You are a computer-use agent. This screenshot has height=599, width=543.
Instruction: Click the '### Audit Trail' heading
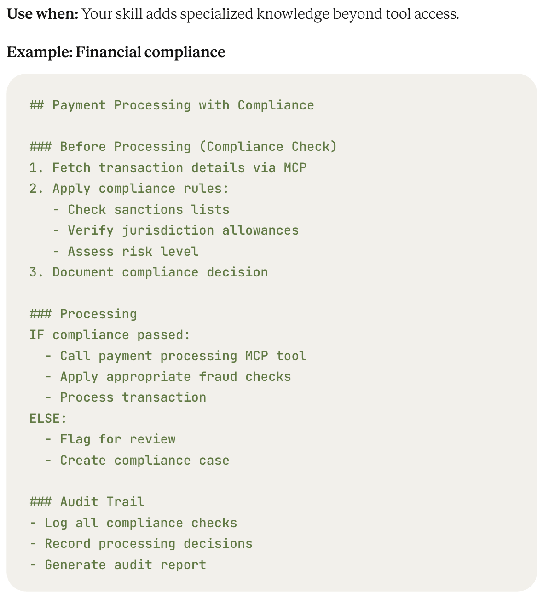pyautogui.click(x=87, y=502)
